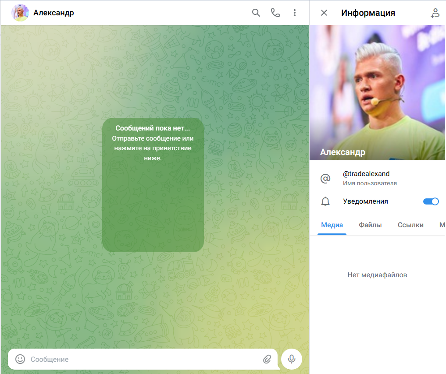Add Александр to contacts
The image size is (446, 374).
[x=435, y=13]
